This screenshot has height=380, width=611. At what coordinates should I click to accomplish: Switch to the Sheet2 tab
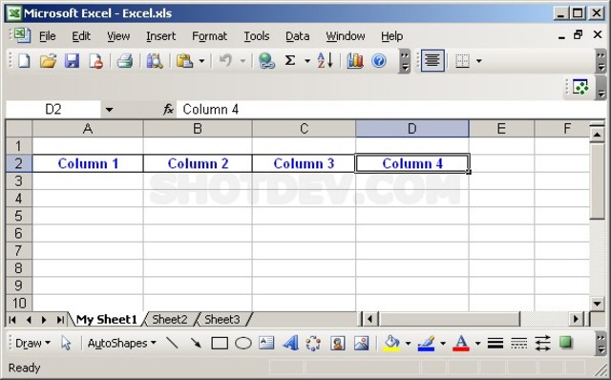pyautogui.click(x=170, y=320)
